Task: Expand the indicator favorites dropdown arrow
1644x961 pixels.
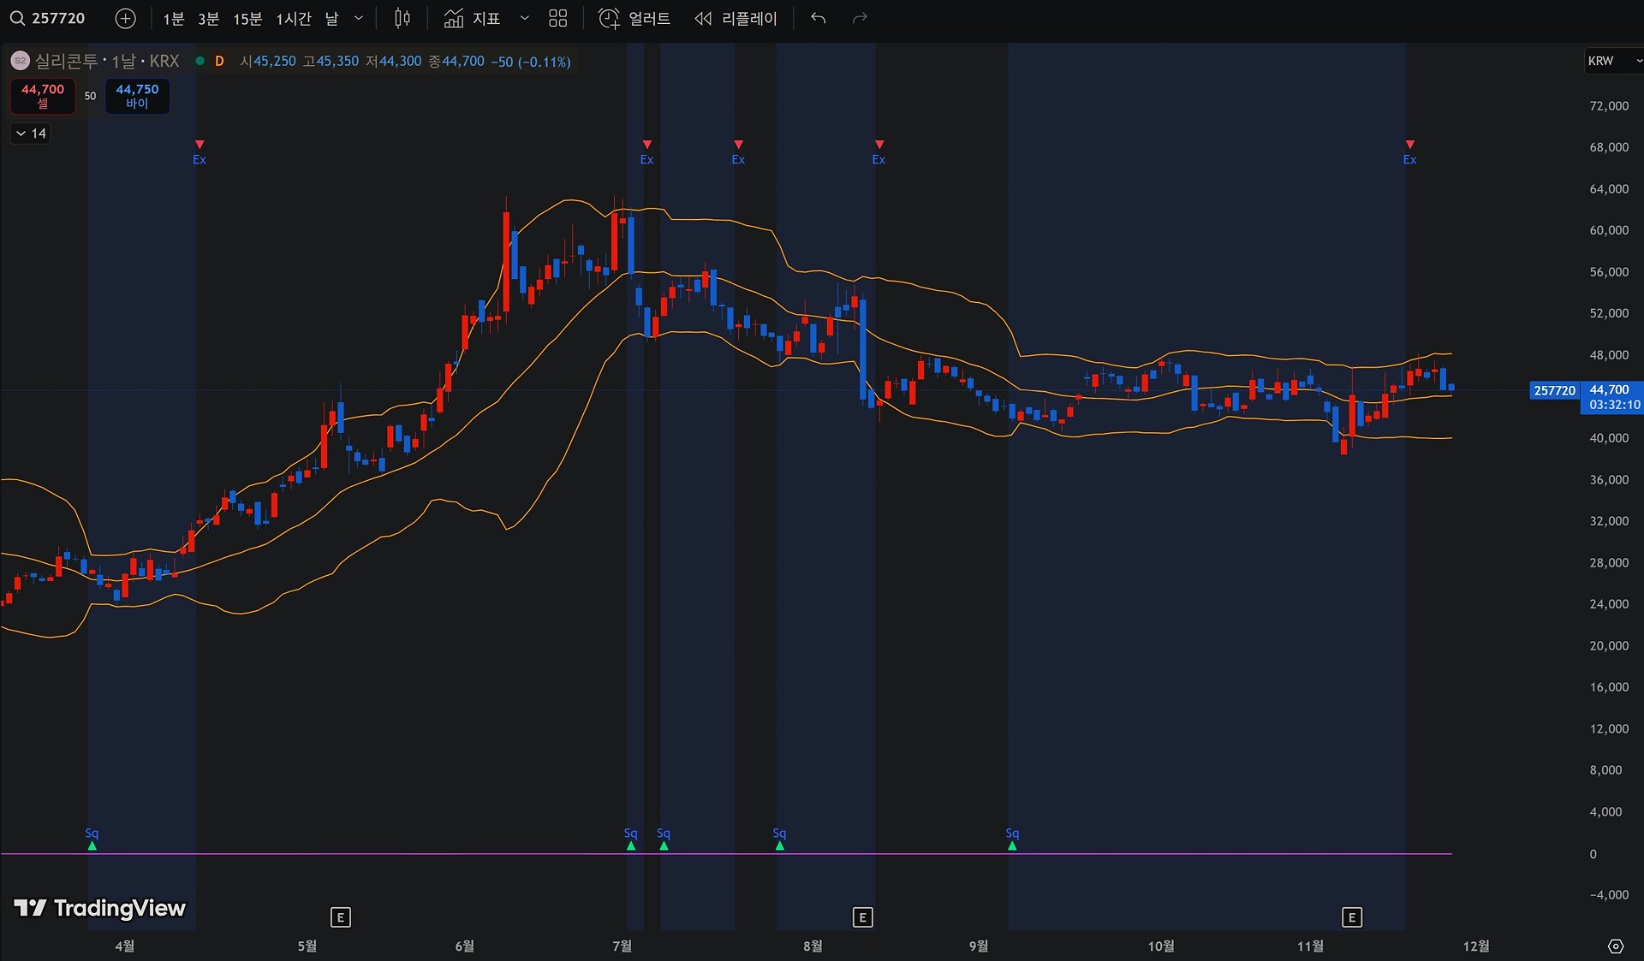Action: pos(525,18)
